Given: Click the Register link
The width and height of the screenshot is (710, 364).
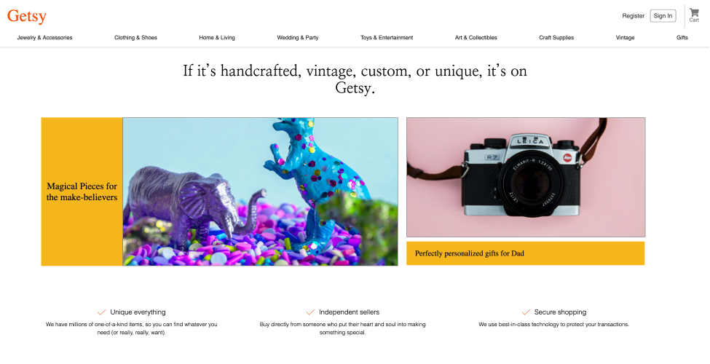Looking at the screenshot, I should 633,16.
